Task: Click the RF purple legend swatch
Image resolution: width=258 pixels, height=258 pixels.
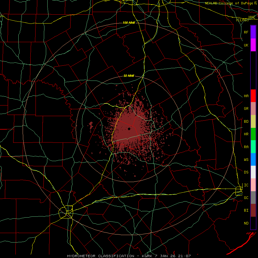Action: point(253,32)
